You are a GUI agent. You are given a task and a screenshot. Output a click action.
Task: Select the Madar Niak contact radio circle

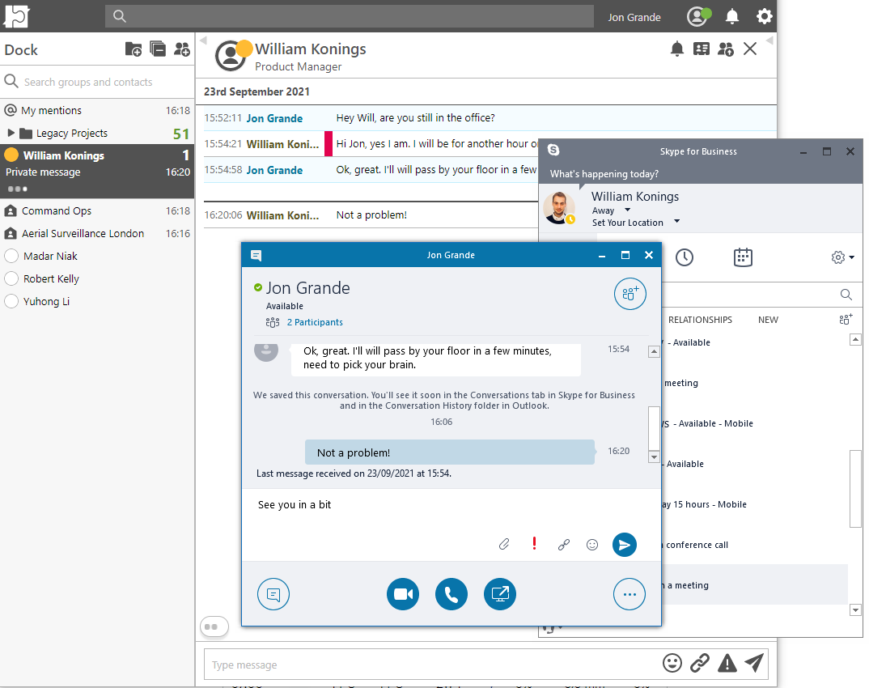(11, 256)
